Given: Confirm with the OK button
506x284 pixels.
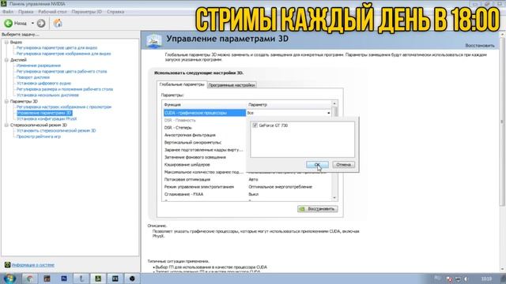Looking at the screenshot, I should 317,165.
